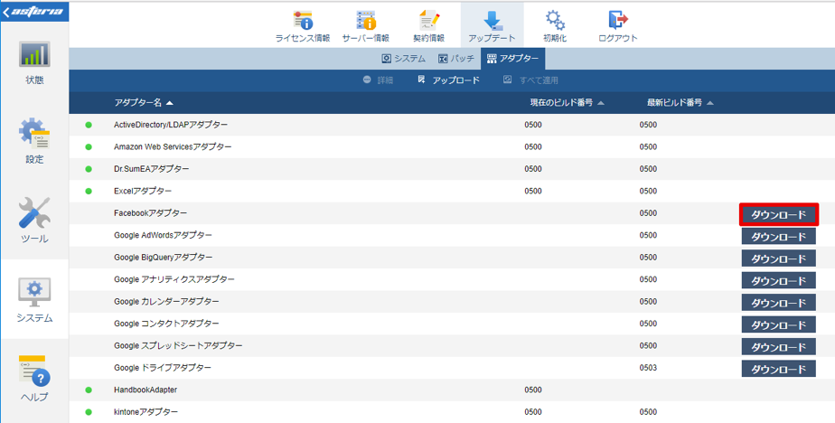835x423 pixels.
Task: Sort by 現在のビルド番号 column arrow
Action: click(601, 103)
